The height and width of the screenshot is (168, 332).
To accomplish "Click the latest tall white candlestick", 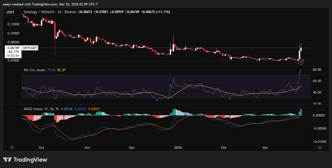I will [299, 54].
